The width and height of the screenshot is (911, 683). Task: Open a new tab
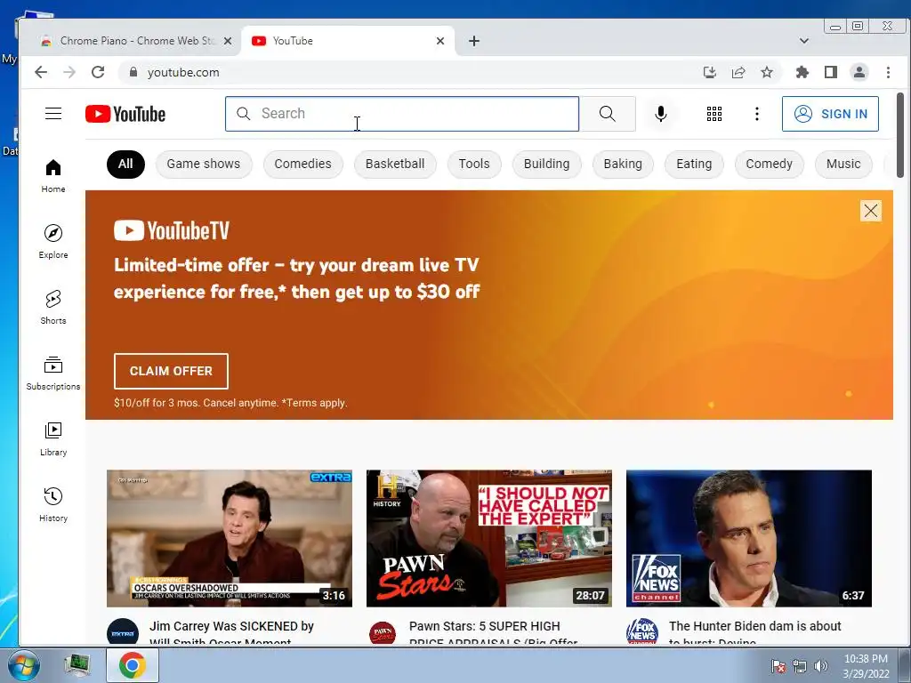pos(474,41)
